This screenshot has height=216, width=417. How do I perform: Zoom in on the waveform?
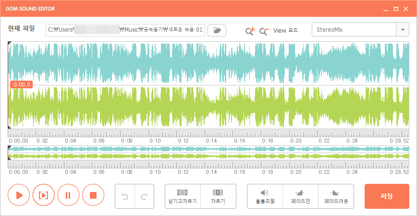tap(250, 31)
